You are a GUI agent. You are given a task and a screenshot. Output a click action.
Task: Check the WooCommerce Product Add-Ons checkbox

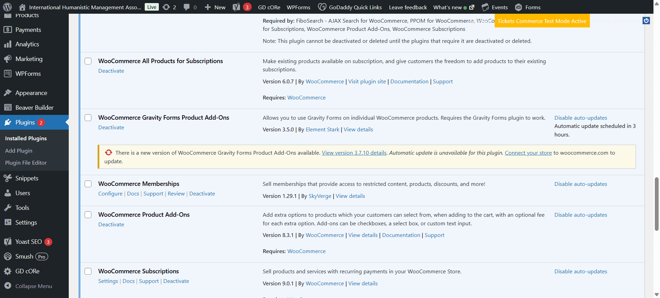(x=88, y=215)
